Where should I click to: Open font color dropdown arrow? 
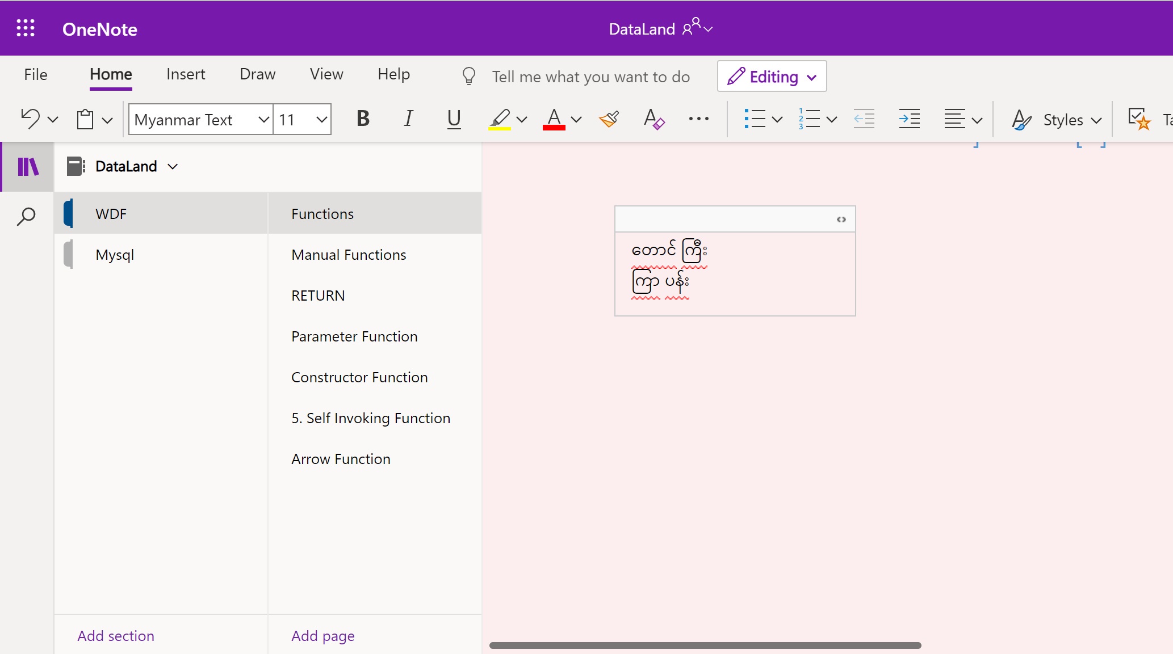coord(576,120)
